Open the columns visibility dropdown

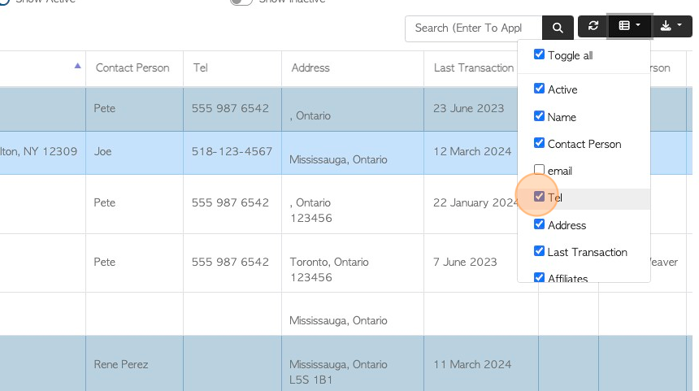629,26
